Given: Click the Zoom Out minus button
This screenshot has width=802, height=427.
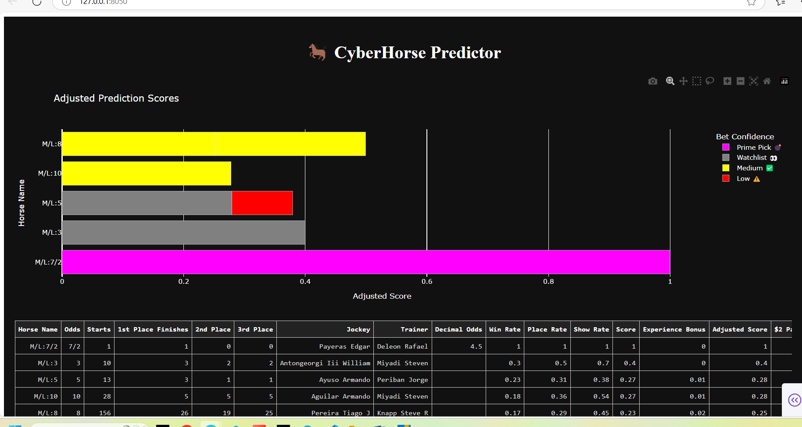Looking at the screenshot, I should tap(741, 81).
